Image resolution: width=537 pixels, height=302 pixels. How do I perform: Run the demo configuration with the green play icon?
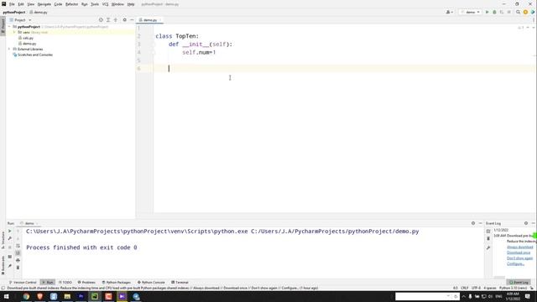tap(487, 12)
